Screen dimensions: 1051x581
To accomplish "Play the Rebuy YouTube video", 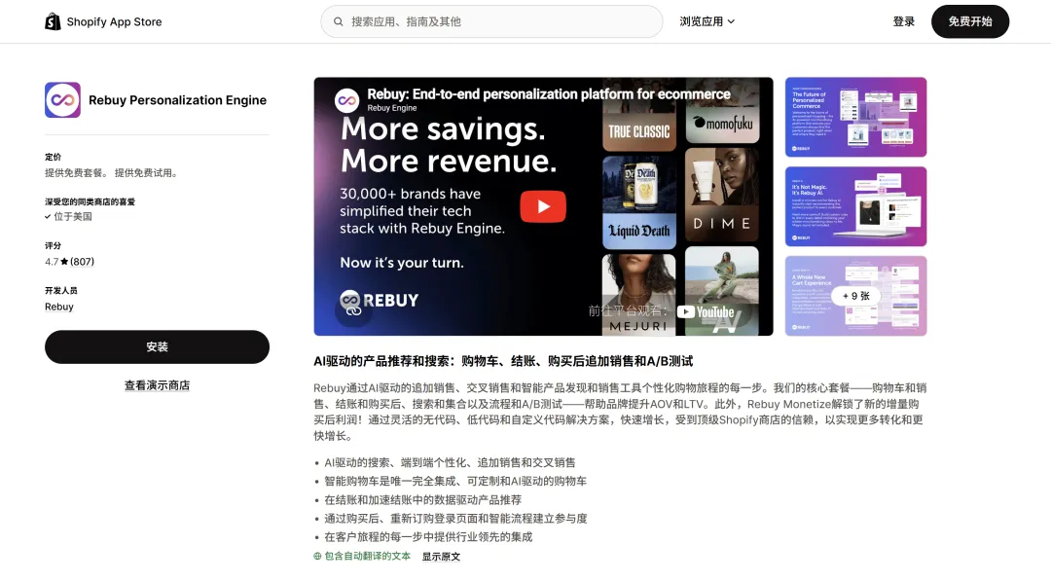I will tap(543, 206).
